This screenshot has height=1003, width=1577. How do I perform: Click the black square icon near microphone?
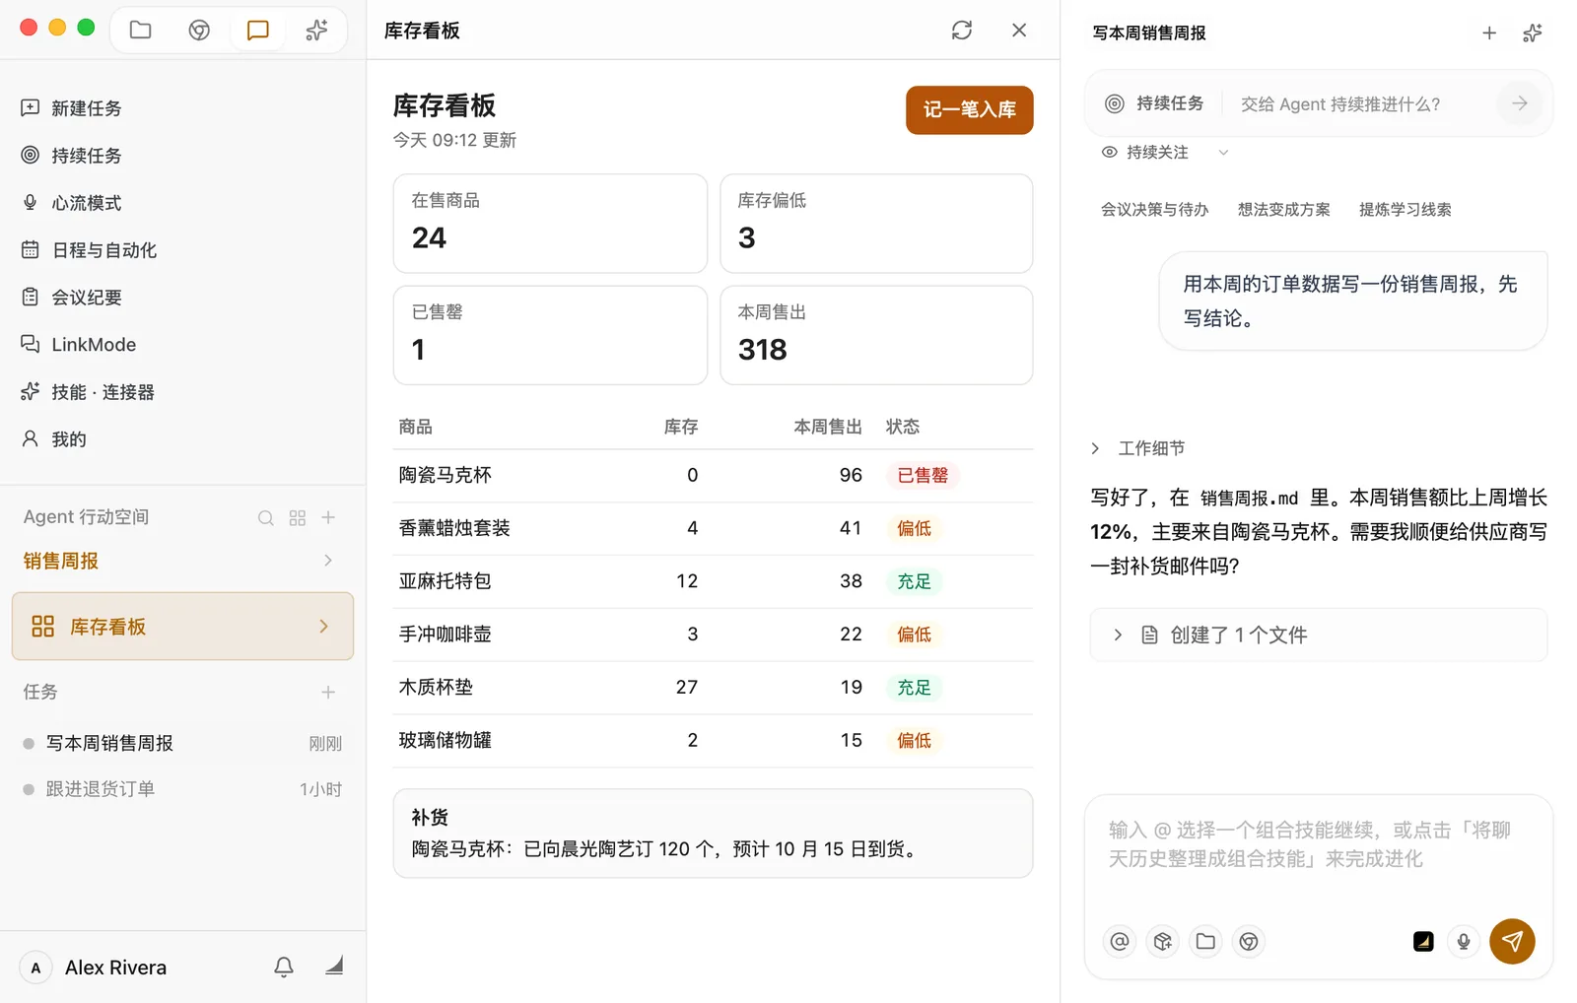(1423, 942)
